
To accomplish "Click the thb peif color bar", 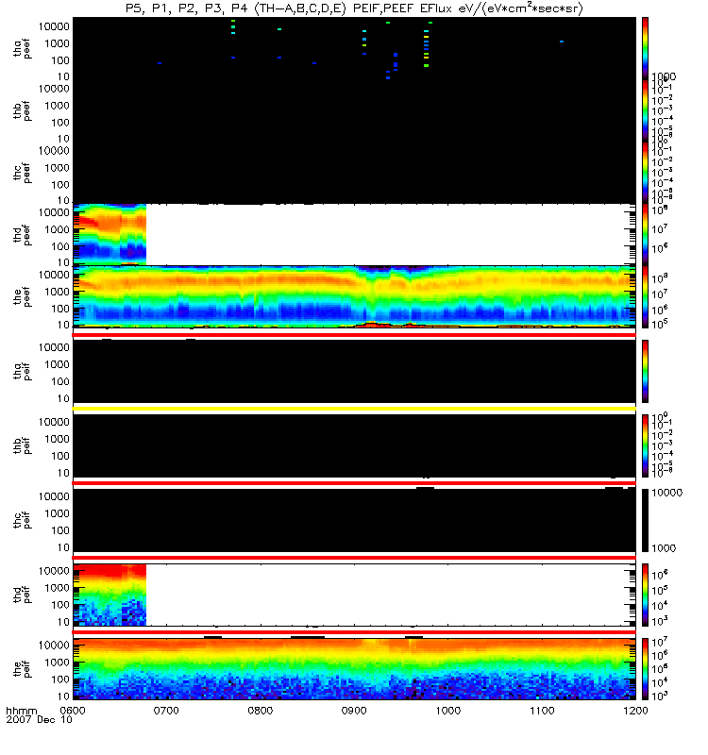I will (646, 445).
